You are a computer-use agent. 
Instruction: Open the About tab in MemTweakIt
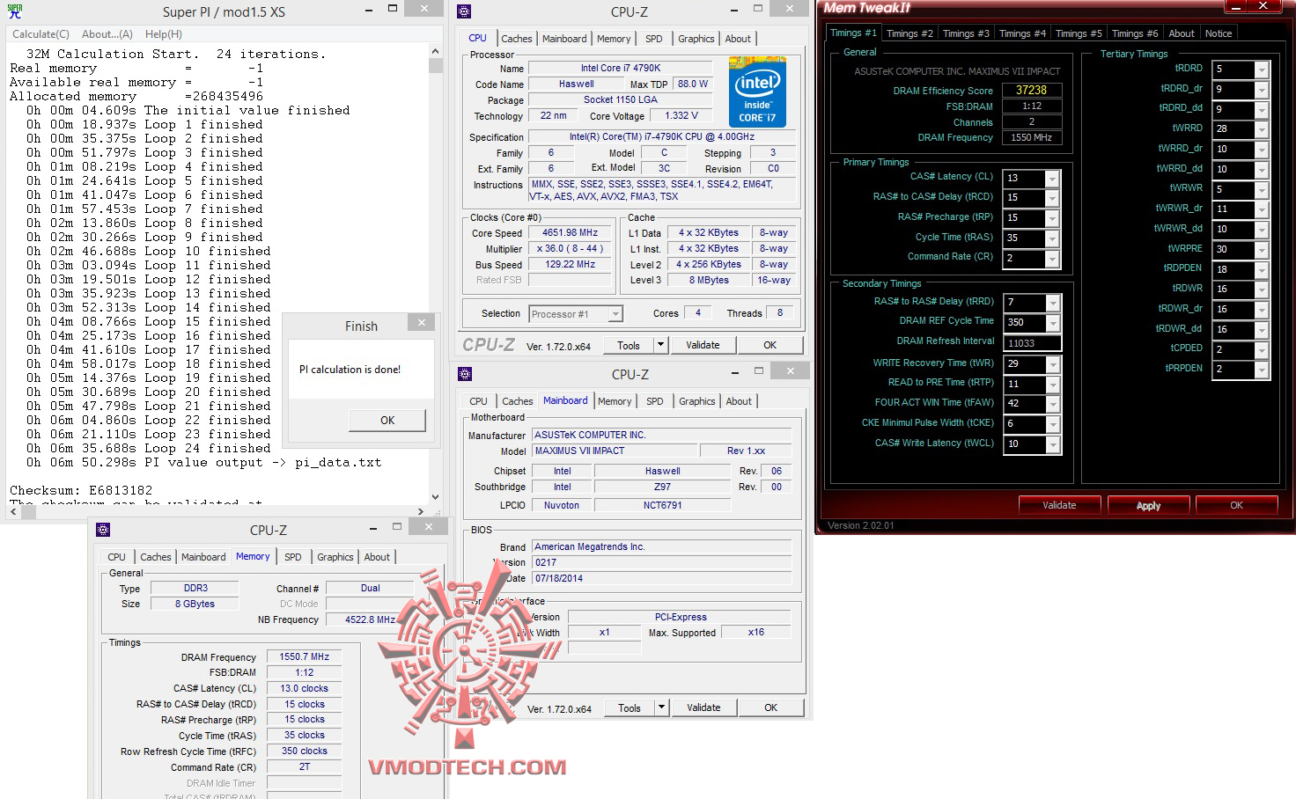[1182, 33]
